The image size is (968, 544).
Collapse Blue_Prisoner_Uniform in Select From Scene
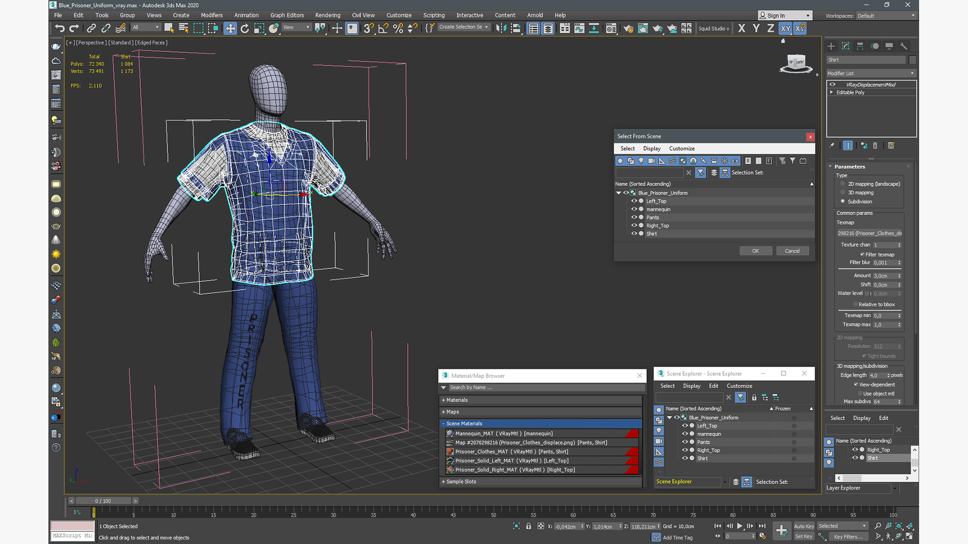(x=619, y=193)
